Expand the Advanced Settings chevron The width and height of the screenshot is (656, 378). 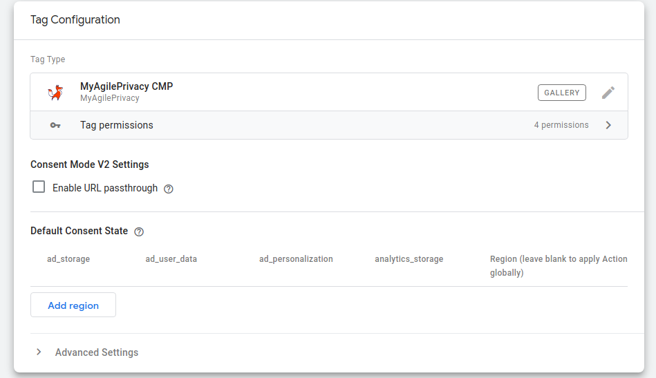[39, 352]
